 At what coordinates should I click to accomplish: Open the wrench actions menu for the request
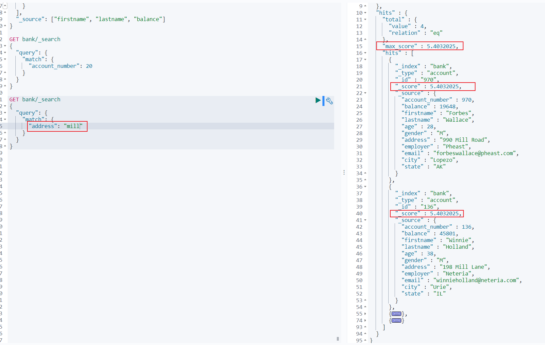point(329,101)
